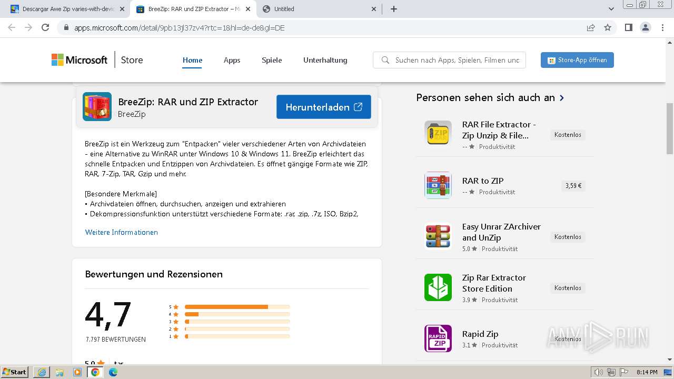Go back using browser back arrow
The width and height of the screenshot is (674, 379).
tap(12, 27)
